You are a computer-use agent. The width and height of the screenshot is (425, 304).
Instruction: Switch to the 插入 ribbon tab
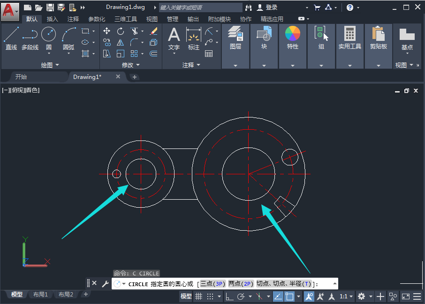point(53,19)
